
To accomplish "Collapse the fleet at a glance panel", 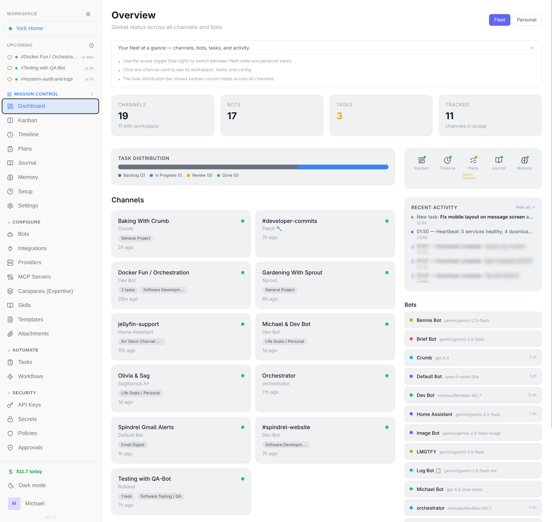I will (532, 48).
